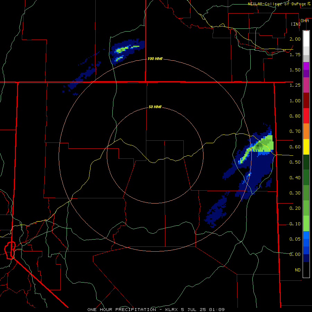Click the "0.05" legend value
Screen dimensions: 312x312
coord(295,239)
